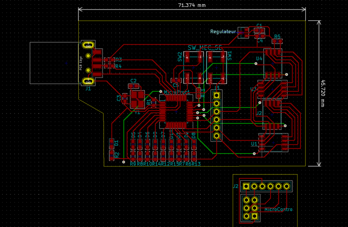Select the 71.374 mm horizontal dimension text

coord(191,5)
